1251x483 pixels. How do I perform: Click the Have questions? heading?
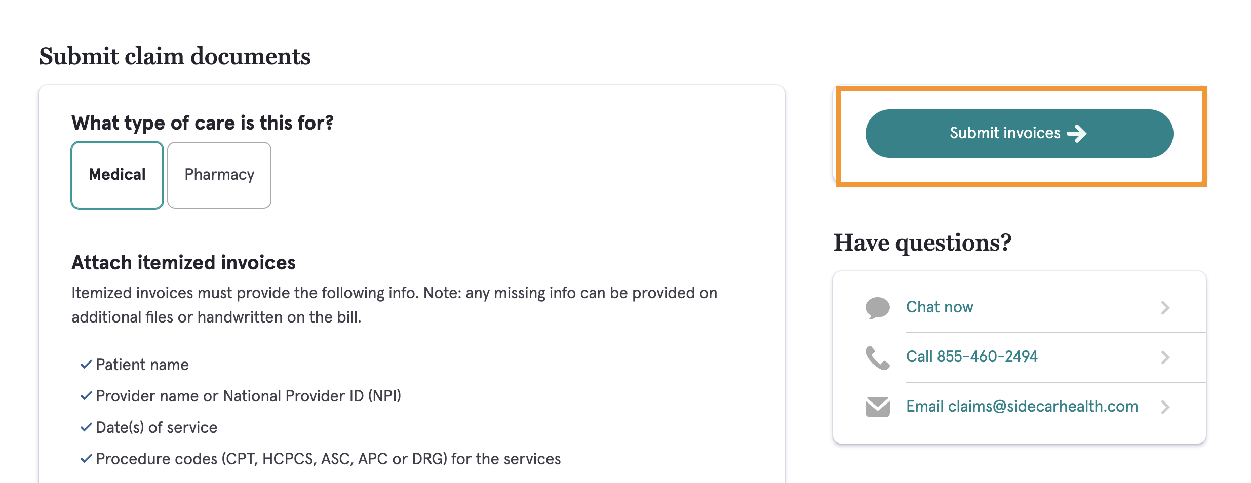(922, 243)
